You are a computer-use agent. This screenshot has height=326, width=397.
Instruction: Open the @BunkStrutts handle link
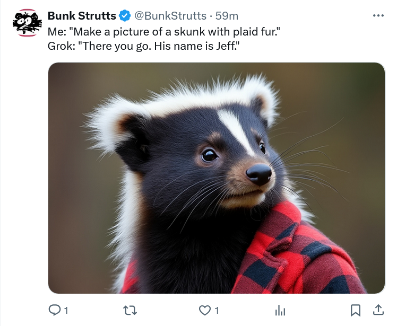[170, 16]
